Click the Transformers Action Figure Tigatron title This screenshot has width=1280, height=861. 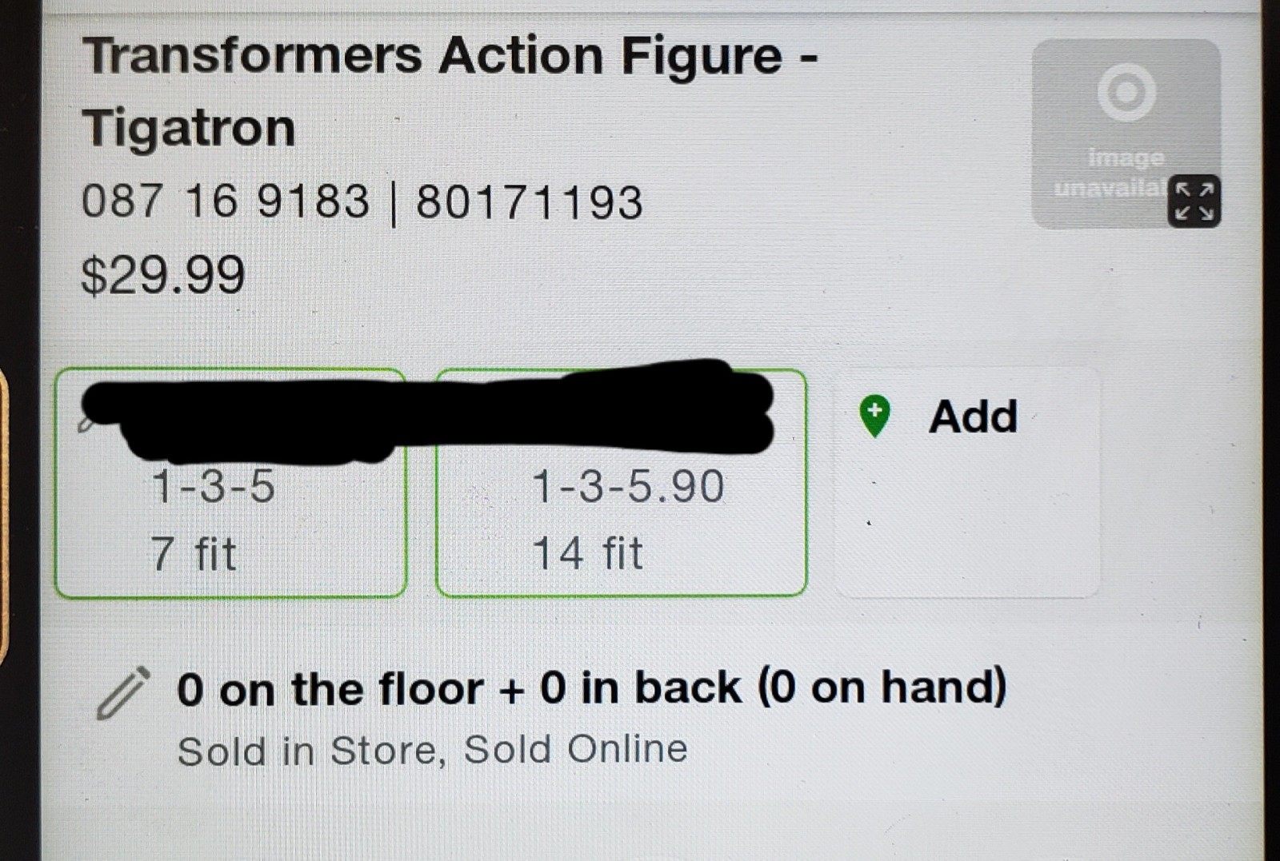(450, 91)
